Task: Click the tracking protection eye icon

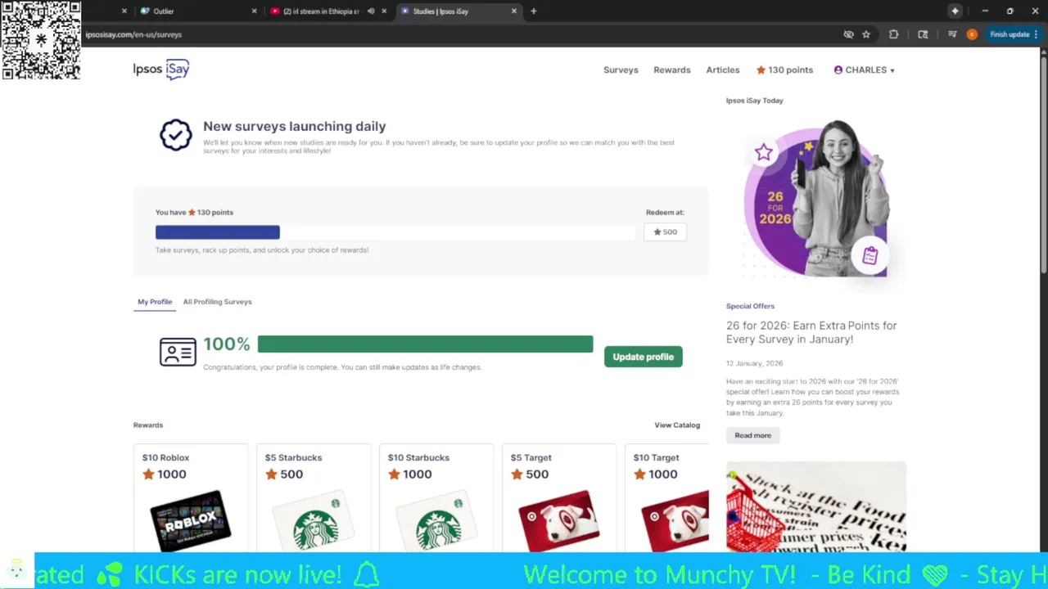Action: pyautogui.click(x=848, y=34)
